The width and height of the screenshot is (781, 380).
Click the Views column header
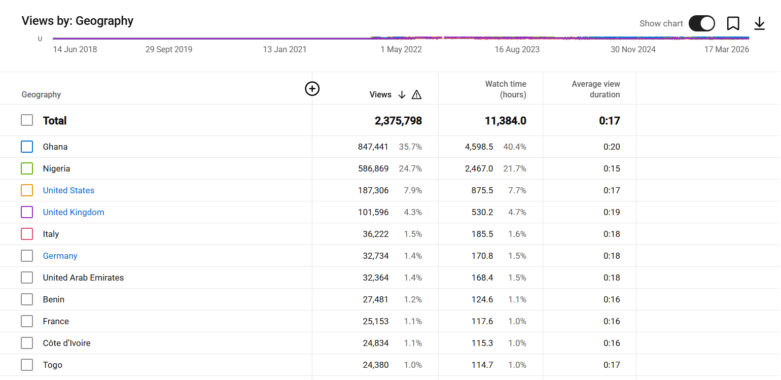(380, 94)
